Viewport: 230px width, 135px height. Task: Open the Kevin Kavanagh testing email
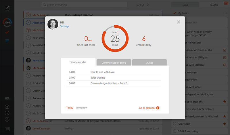93,128
